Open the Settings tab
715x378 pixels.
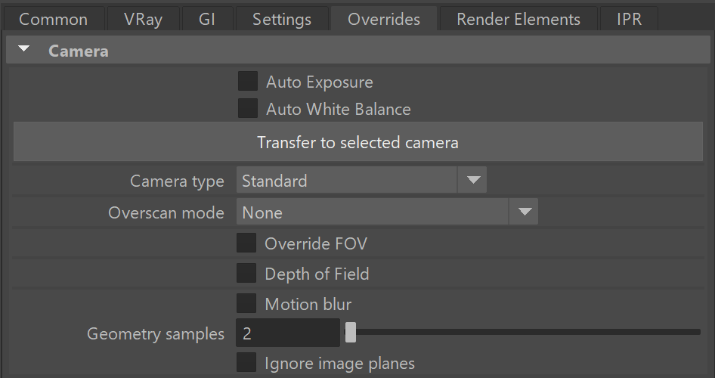pos(282,19)
